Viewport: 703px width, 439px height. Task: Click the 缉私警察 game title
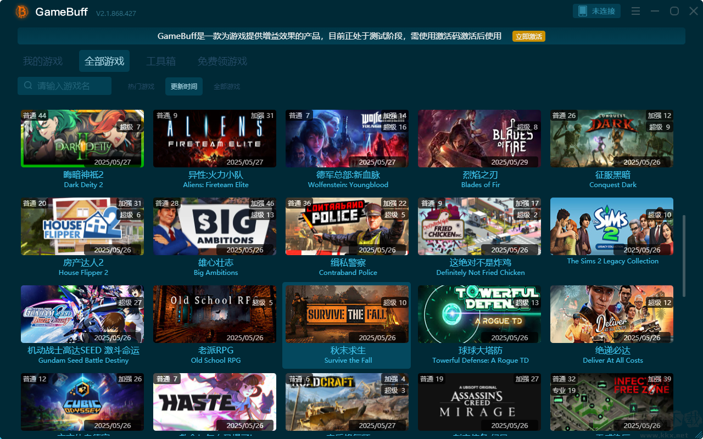click(348, 262)
